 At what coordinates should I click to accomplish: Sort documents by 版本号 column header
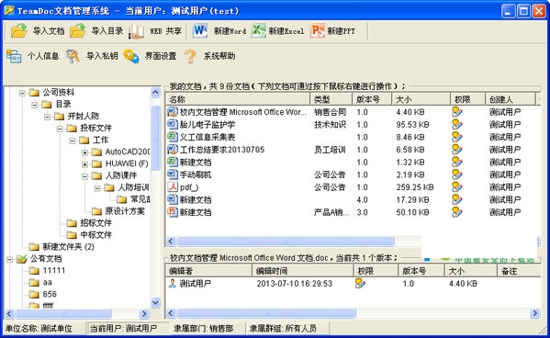pos(372,99)
